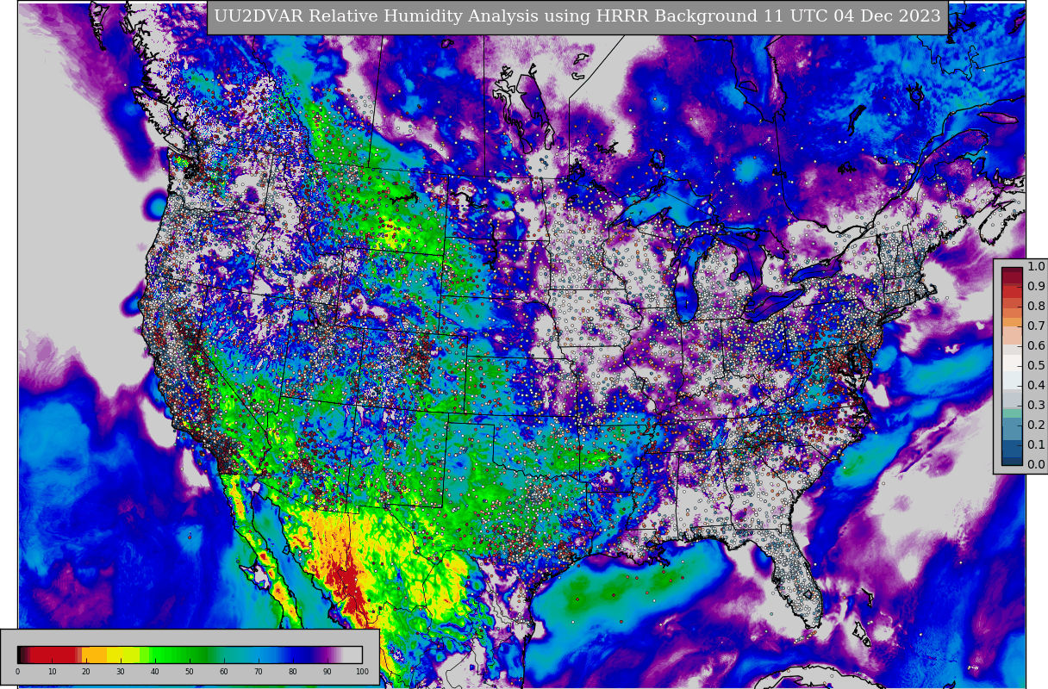Image resolution: width=1048 pixels, height=689 pixels.
Task: Select the 0.3 label on right scale
Action: (1036, 406)
